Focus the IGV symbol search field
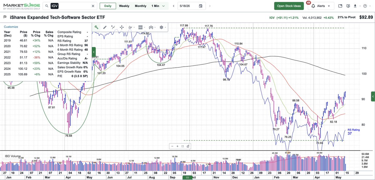 coord(70,6)
